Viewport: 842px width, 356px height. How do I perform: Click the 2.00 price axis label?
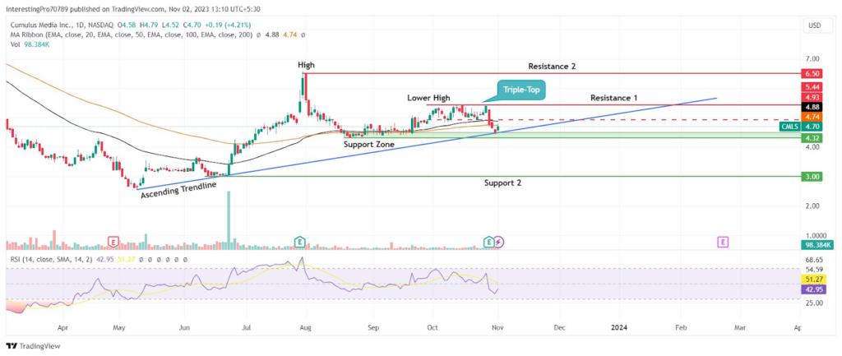click(812, 206)
